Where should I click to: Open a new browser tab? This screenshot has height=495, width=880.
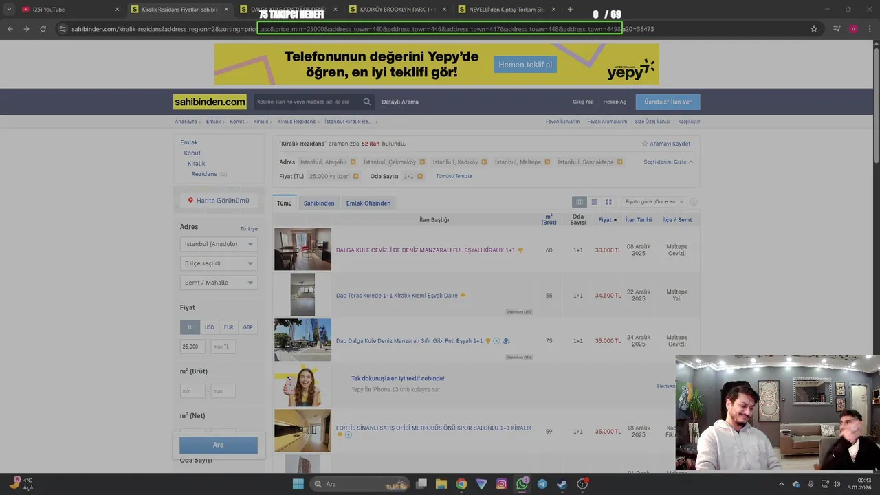[x=570, y=10]
